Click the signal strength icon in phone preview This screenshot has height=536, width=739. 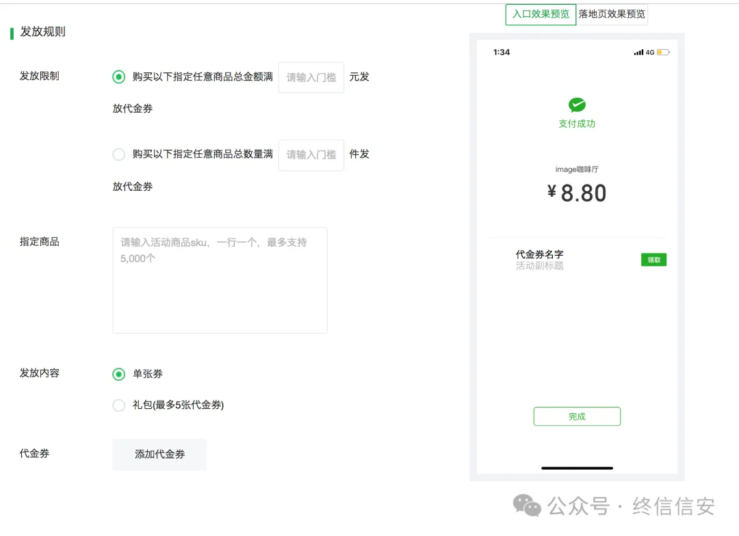pos(637,51)
